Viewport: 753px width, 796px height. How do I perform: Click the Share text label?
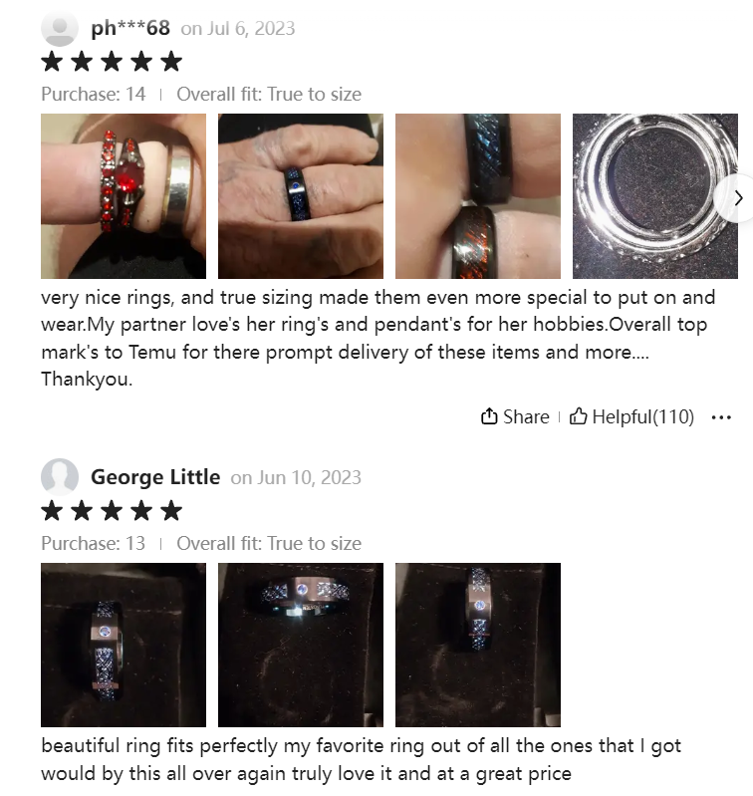[x=526, y=416]
